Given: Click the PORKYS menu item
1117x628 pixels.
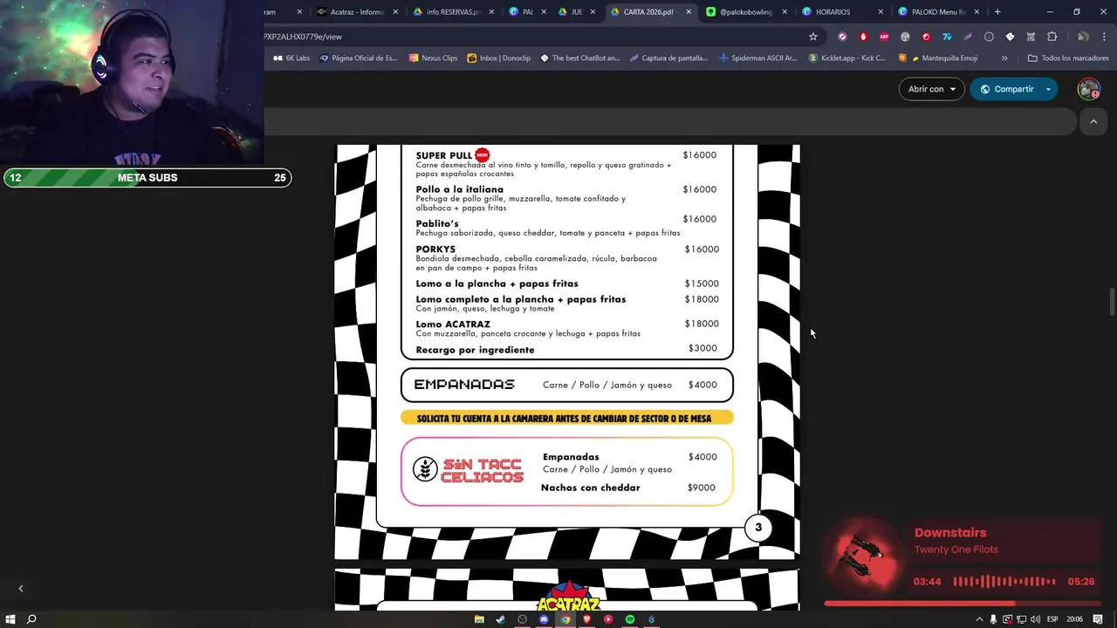Looking at the screenshot, I should coord(435,249).
